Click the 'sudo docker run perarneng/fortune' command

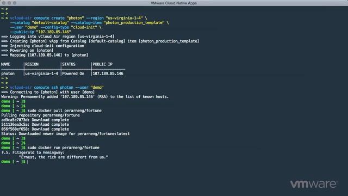(x=63, y=148)
